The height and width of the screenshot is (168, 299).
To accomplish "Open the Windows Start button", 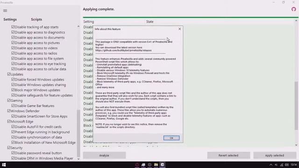I will 4,165.
